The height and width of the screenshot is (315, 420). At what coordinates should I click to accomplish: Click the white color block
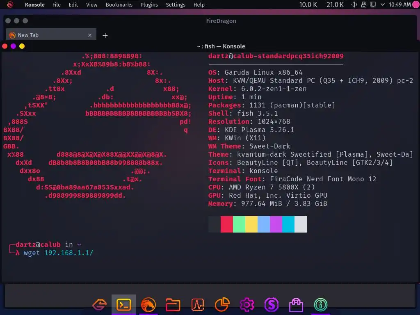301,224
